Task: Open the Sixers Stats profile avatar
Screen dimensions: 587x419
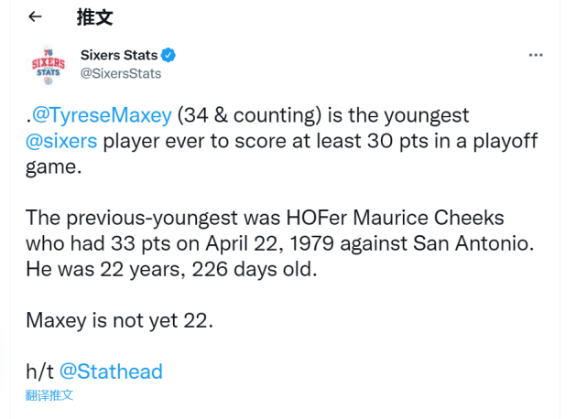Action: (x=48, y=63)
